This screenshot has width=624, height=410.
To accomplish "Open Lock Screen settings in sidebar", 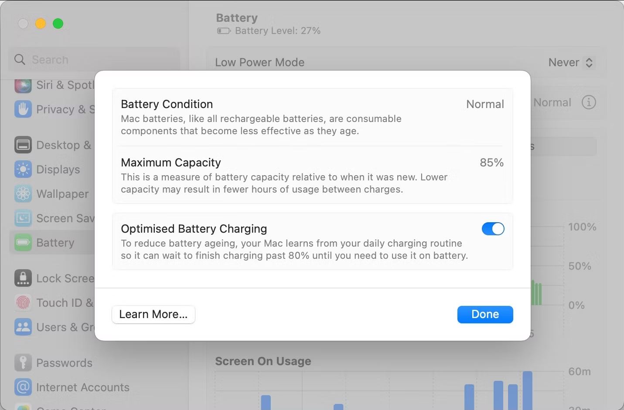I will [x=55, y=278].
